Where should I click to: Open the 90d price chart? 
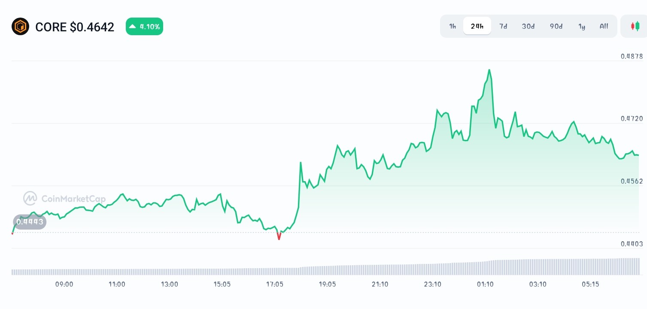[x=556, y=26]
